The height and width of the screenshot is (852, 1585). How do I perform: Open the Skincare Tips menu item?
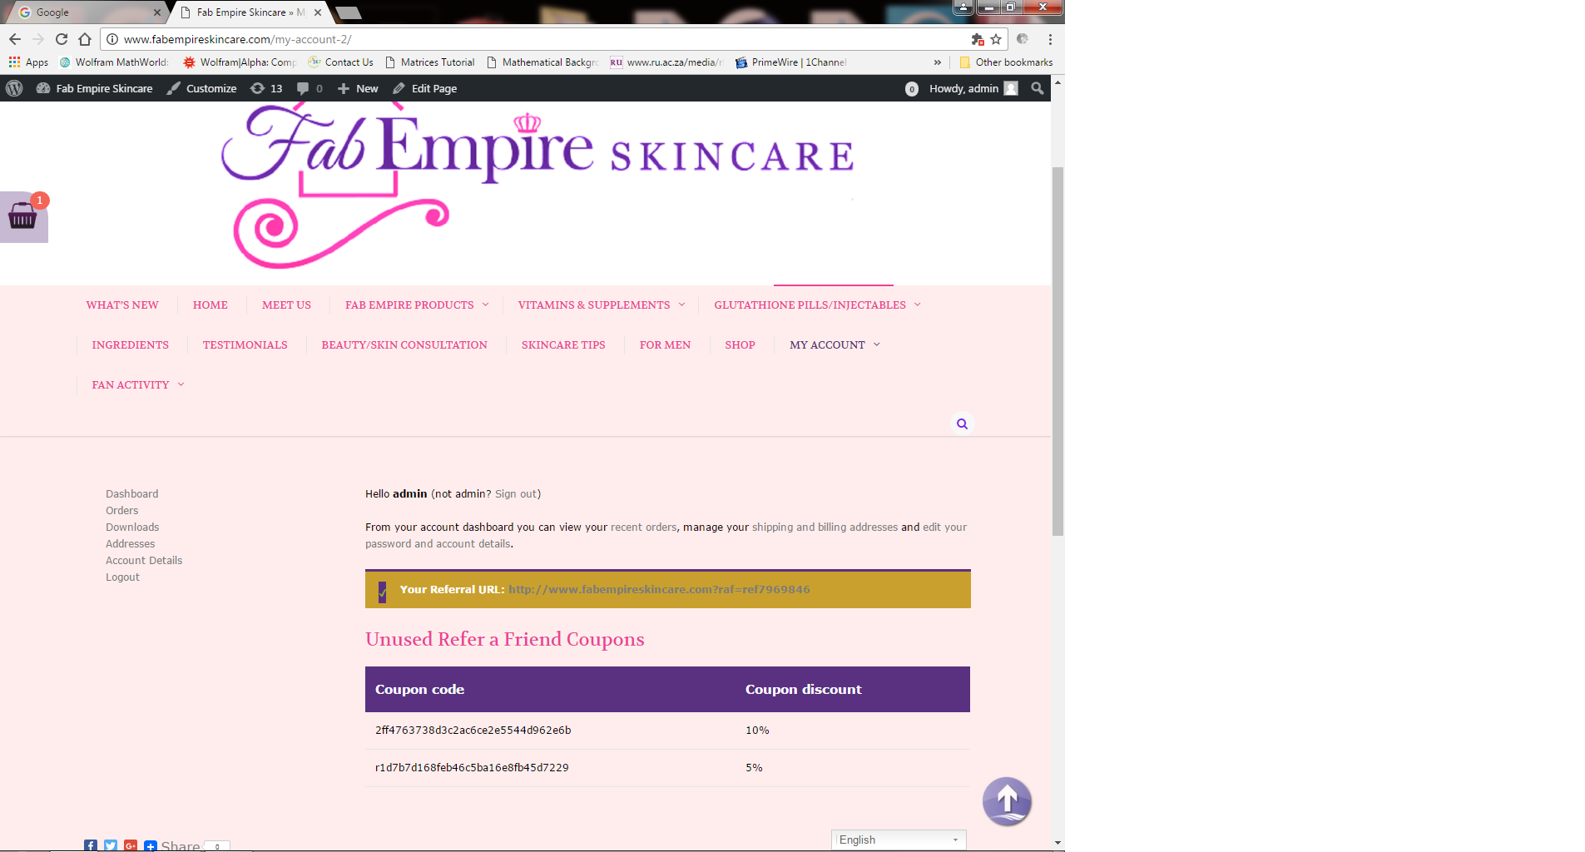pyautogui.click(x=563, y=344)
